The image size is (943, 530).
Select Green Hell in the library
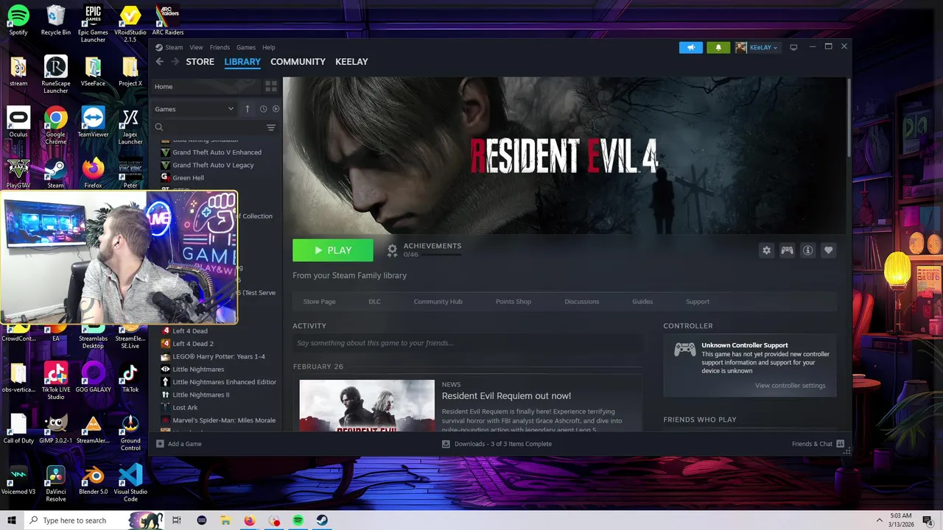(x=183, y=177)
